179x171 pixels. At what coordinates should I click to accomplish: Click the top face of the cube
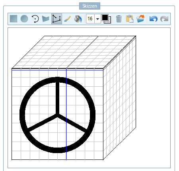coord(74,52)
